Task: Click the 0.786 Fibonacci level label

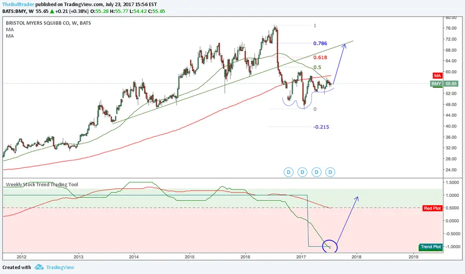Action: coord(320,43)
